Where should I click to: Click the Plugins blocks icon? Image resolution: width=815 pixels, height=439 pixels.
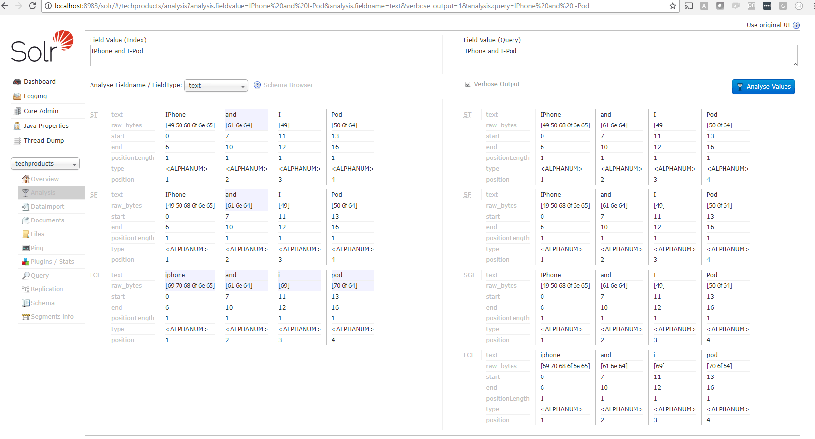26,262
